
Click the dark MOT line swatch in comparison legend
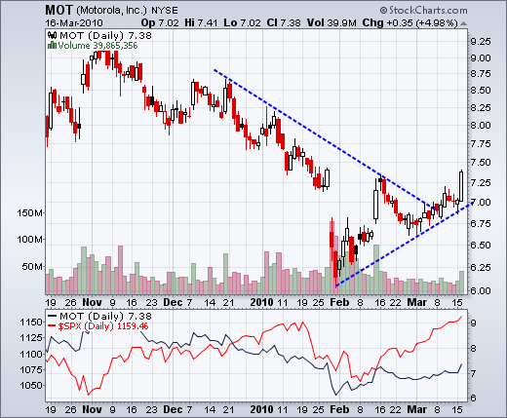52,316
